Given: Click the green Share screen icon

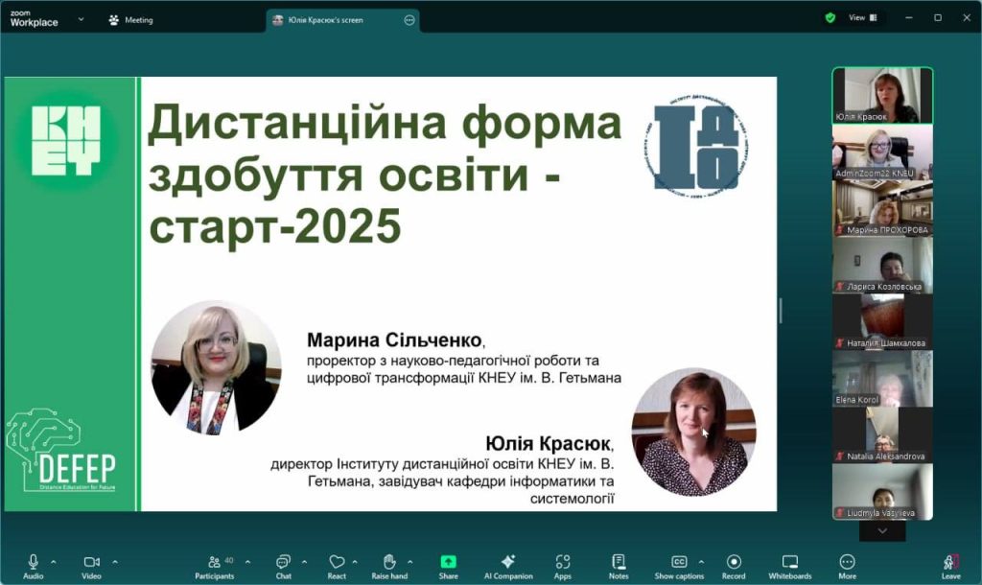Looking at the screenshot, I should coord(448,563).
